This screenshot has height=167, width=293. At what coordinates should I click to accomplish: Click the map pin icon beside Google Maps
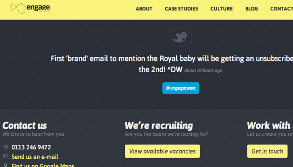[x=6, y=165]
